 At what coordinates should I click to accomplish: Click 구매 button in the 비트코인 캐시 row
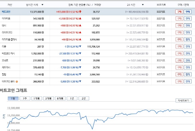[x=179, y=54]
